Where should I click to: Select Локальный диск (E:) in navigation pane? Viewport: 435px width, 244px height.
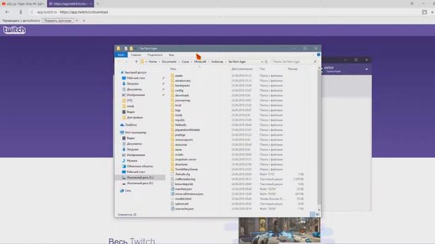140,183
